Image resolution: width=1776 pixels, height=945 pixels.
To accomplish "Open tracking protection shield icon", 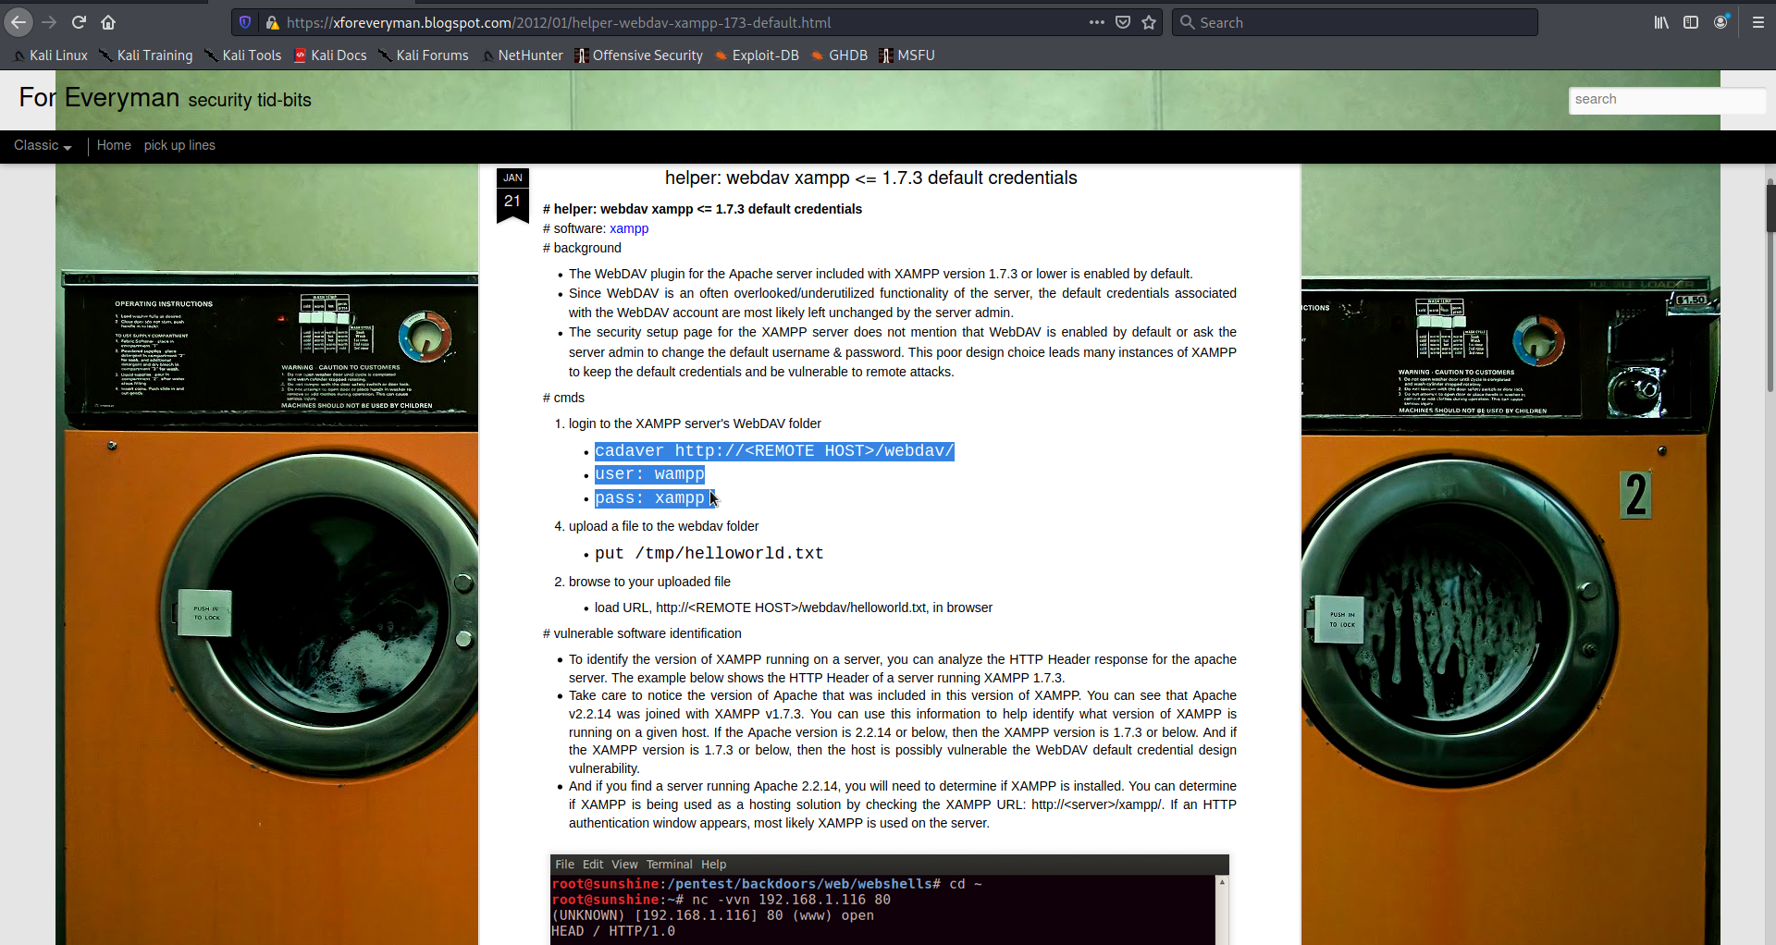I will (245, 22).
